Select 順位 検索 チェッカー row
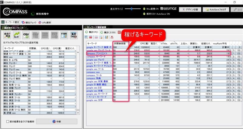 pos(40,94)
